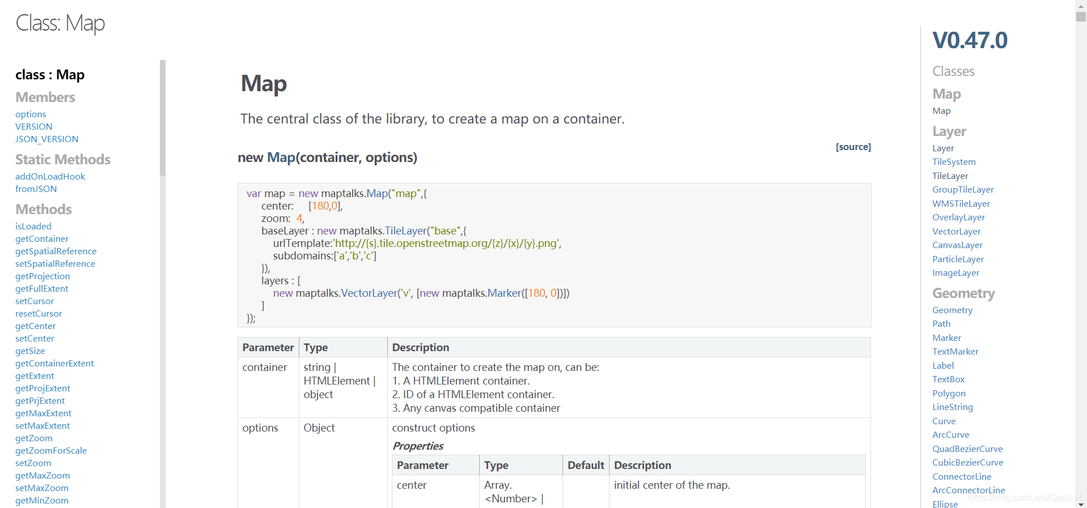The width and height of the screenshot is (1087, 508).
Task: Go to VectorLayer class docs
Action: 956,232
